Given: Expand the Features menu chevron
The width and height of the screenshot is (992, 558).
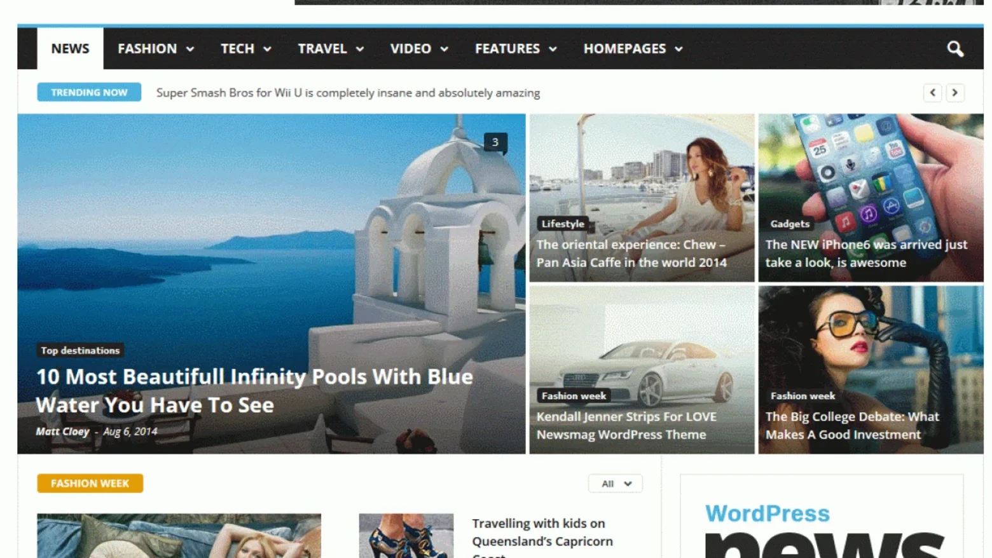Looking at the screenshot, I should (x=553, y=49).
